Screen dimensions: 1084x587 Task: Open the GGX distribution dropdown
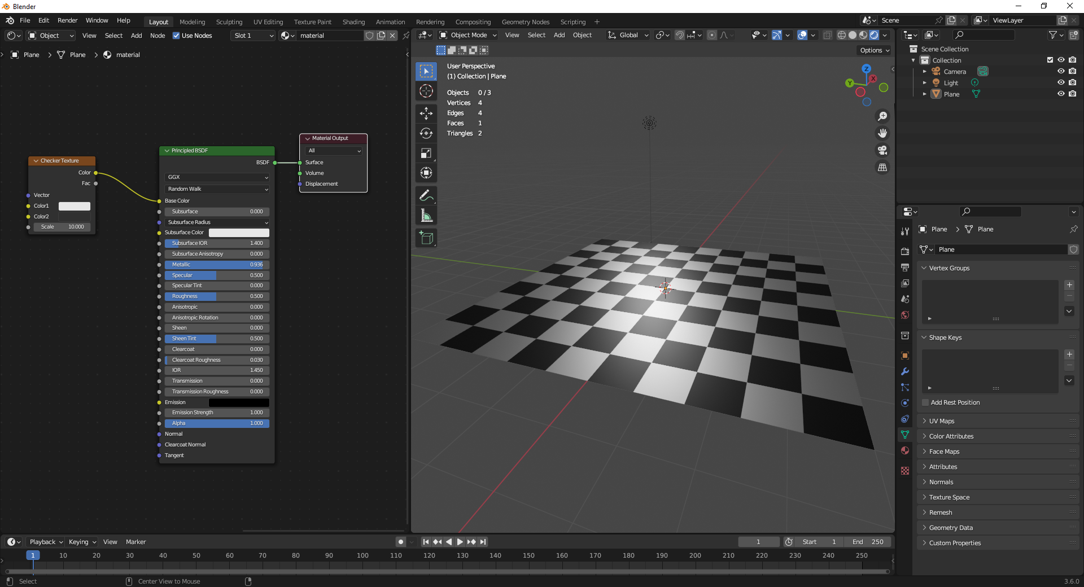point(217,177)
